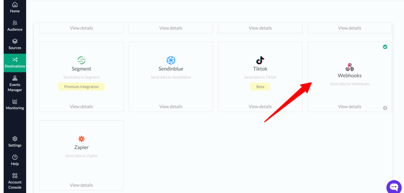Open the Sources stack icon

(15, 41)
